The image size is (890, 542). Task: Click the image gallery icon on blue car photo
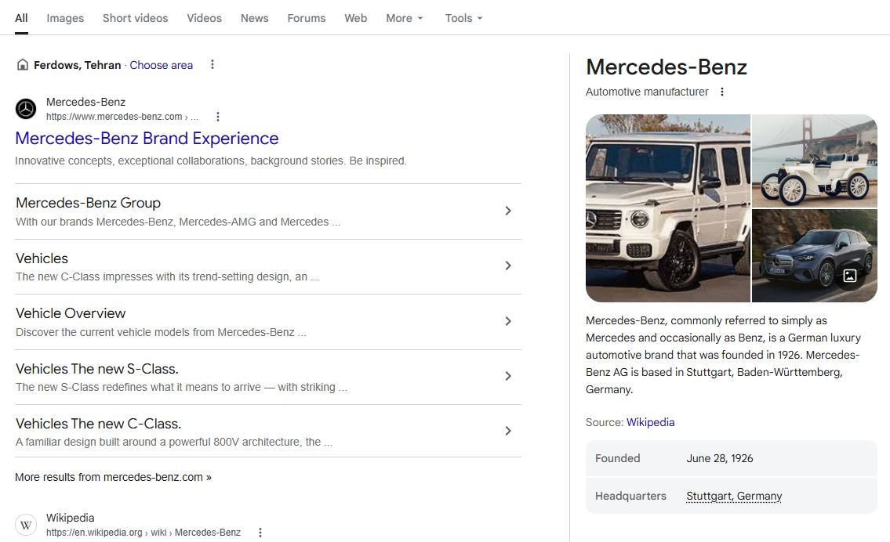(x=850, y=276)
